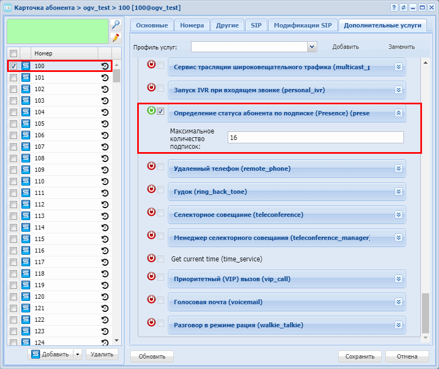
Task: Open the Модификации SIP tab
Action: click(302, 25)
